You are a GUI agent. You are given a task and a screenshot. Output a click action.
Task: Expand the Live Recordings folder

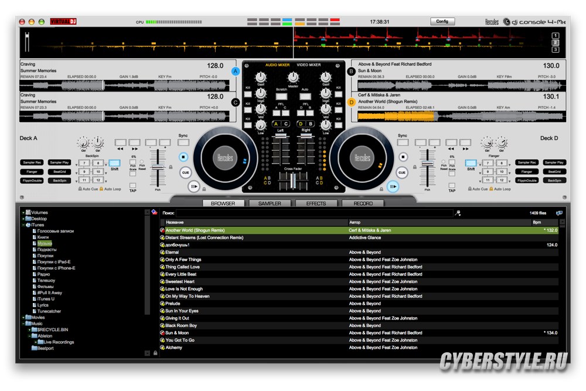click(x=36, y=342)
